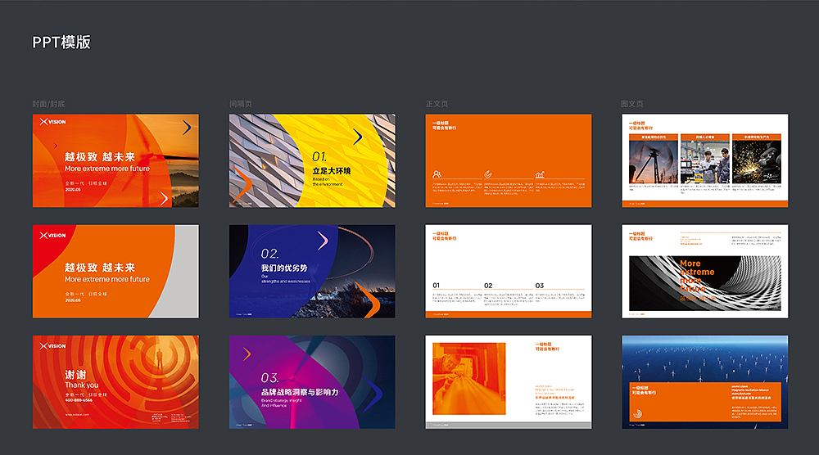Click 'More extreme more future' on the sunset cover
This screenshot has width=819, height=455.
[x=107, y=169]
